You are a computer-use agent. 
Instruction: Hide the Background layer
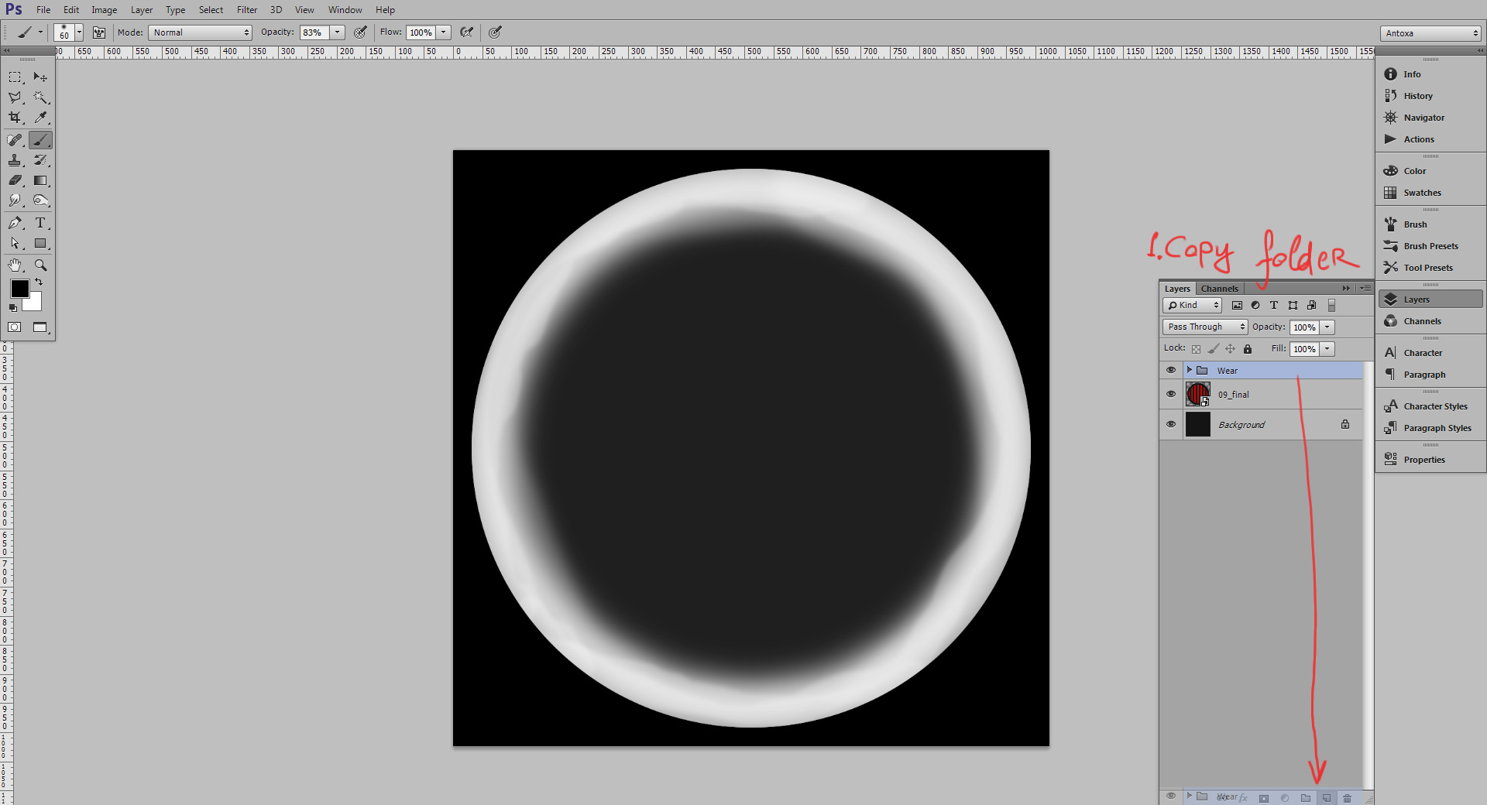coord(1171,424)
